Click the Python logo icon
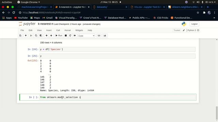 pyautogui.click(x=184, y=24)
